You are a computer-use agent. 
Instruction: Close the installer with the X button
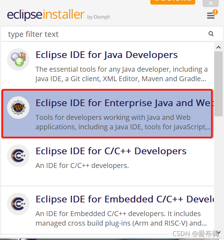click(x=211, y=3)
